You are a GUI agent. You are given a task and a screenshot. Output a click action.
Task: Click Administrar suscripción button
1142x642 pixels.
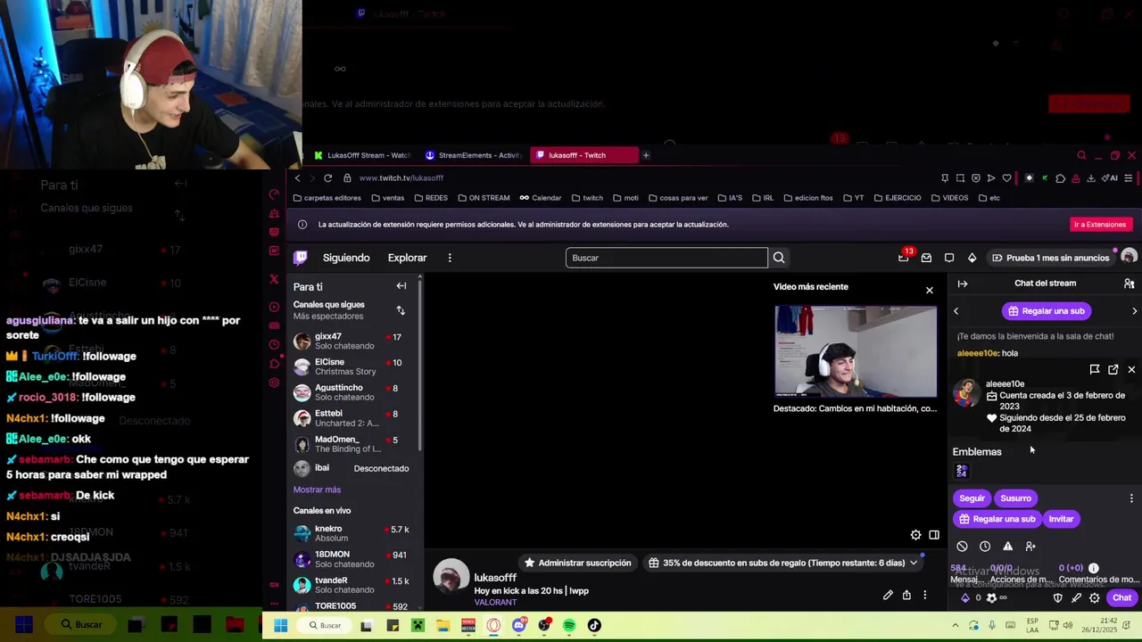tap(577, 563)
